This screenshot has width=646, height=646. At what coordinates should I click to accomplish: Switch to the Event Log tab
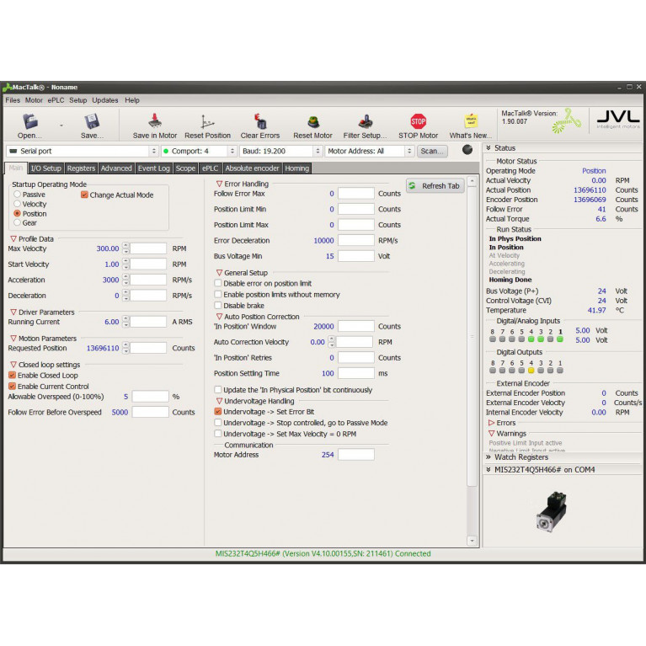(153, 168)
